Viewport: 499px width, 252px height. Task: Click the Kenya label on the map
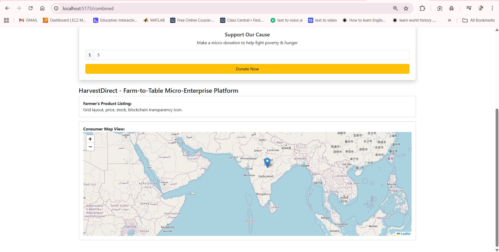coord(144,231)
